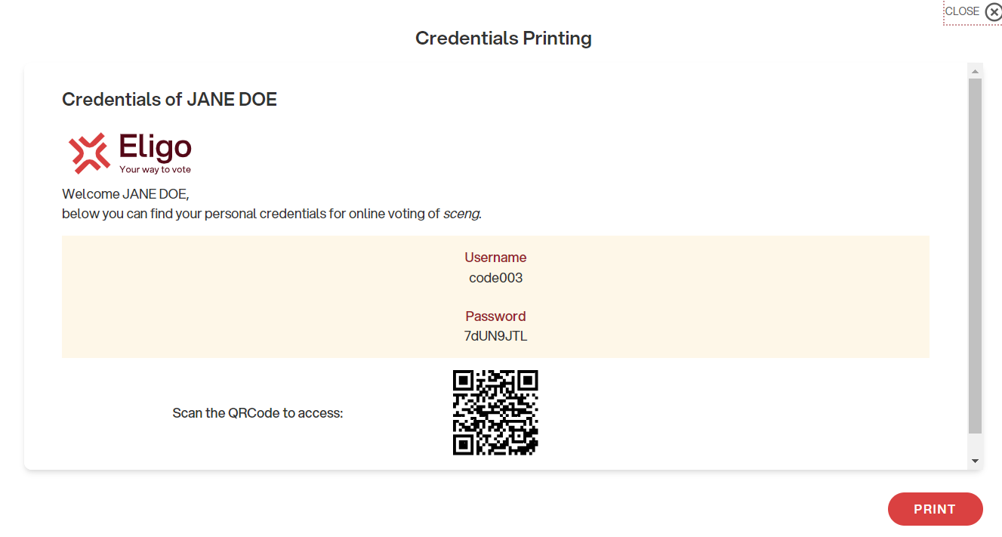The image size is (1002, 537).
Task: Select the password value 7dUN9JTL
Action: (495, 336)
